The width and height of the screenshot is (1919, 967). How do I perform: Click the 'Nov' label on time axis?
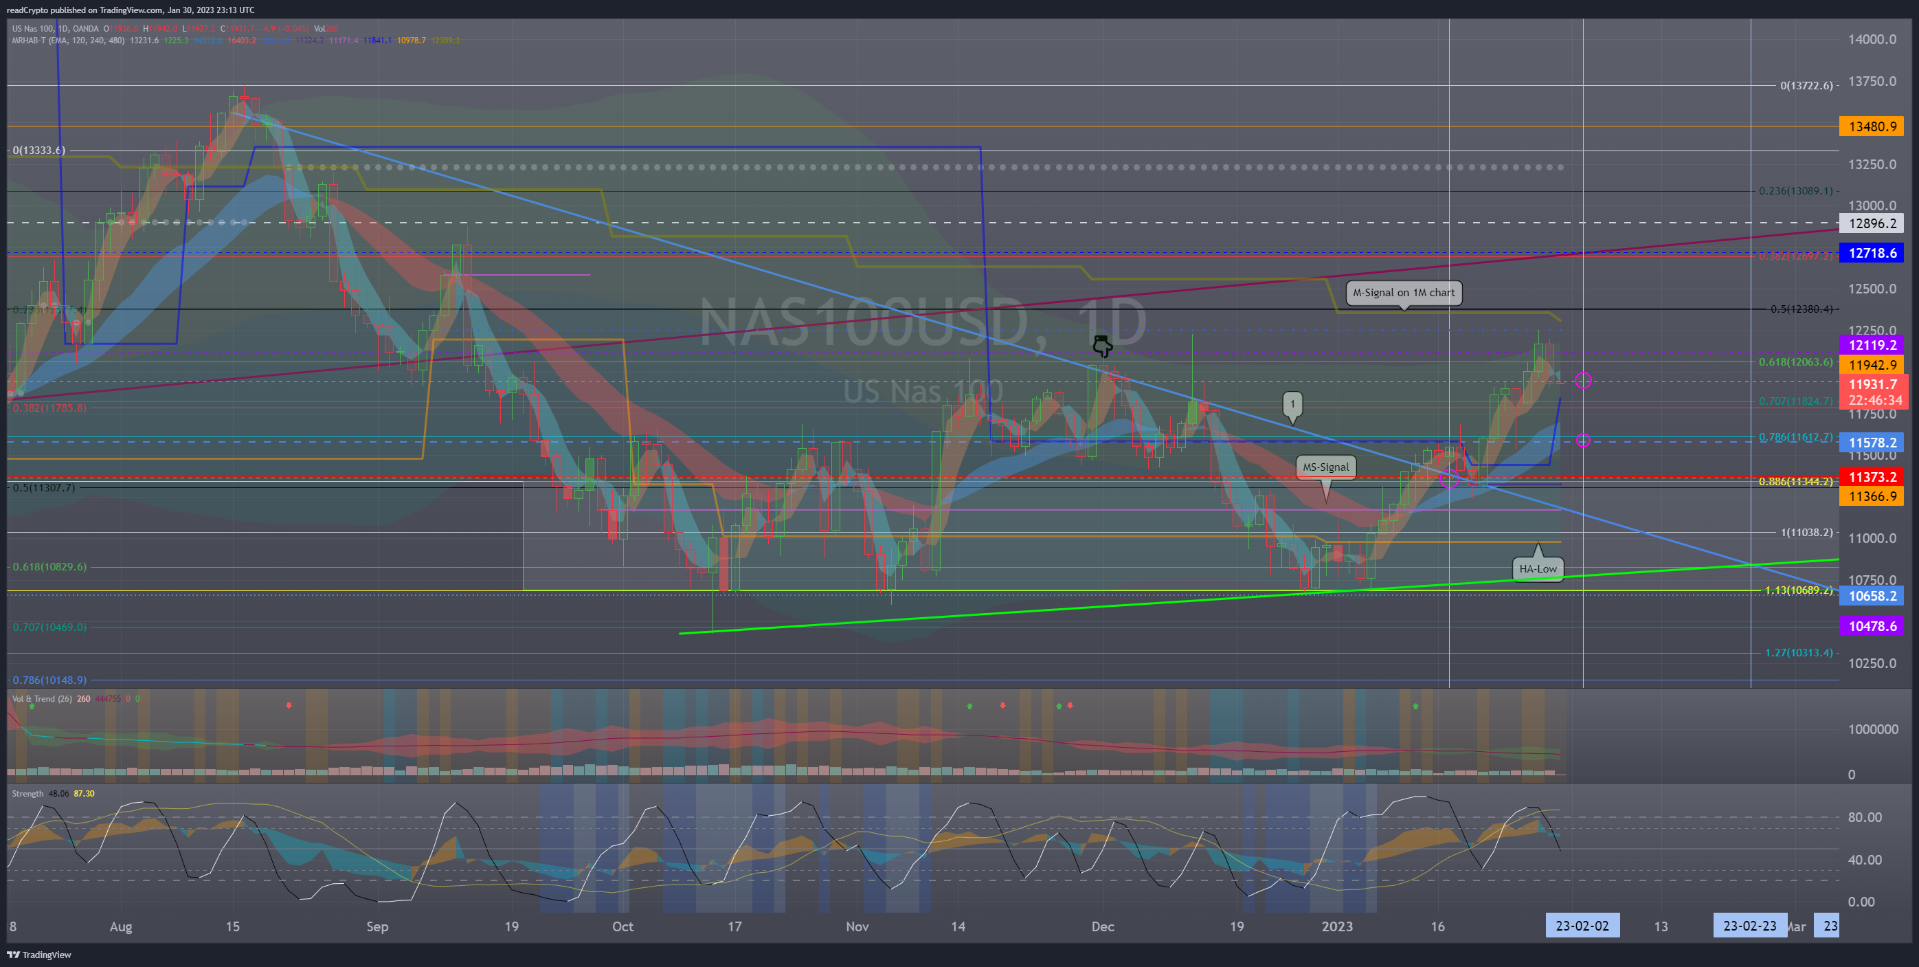(857, 926)
